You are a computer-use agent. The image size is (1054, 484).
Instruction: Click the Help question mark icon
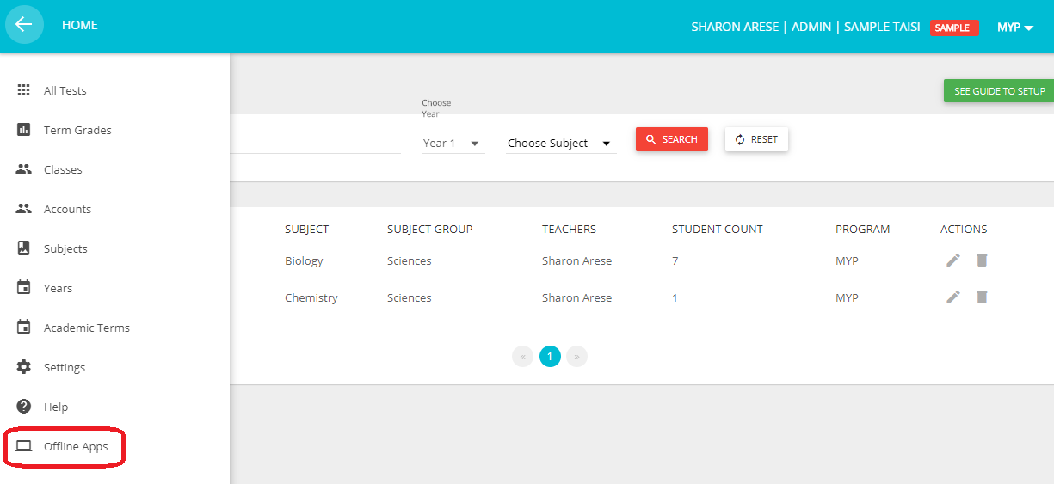tap(24, 407)
